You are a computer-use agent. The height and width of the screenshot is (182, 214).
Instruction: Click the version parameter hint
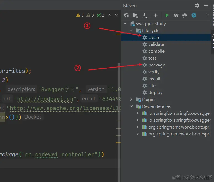[x=96, y=89]
